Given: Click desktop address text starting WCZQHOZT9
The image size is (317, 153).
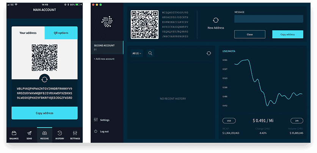Looking at the screenshot, I should pos(175,24).
